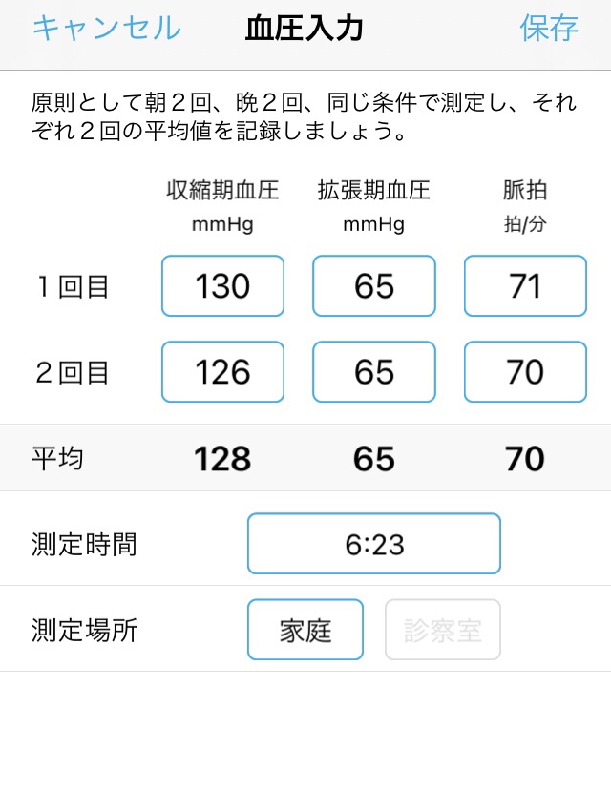Save the entry with 保存
The height and width of the screenshot is (791, 611).
click(549, 28)
